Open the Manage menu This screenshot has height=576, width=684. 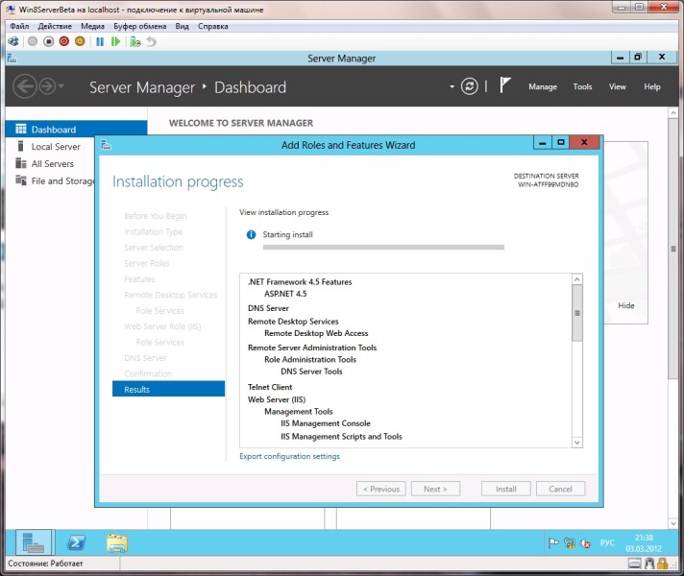pyautogui.click(x=542, y=86)
